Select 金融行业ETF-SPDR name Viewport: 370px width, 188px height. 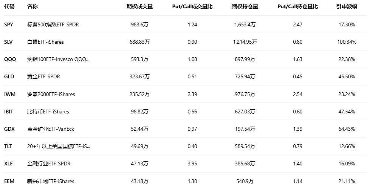pyautogui.click(x=49, y=164)
